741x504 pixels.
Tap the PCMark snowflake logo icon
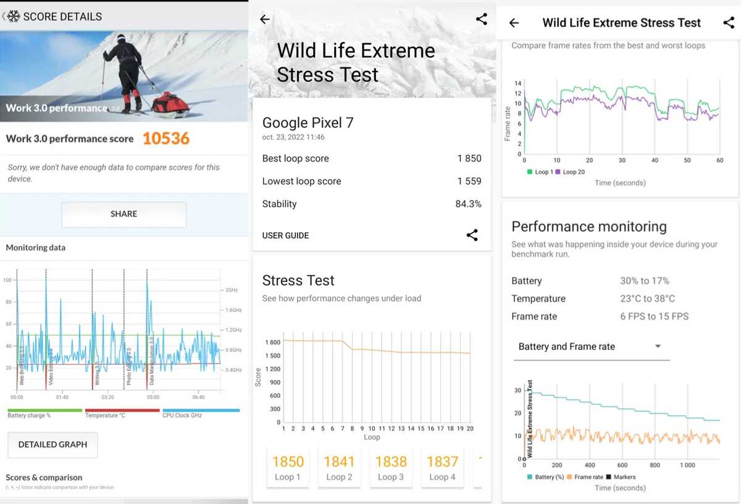click(14, 17)
